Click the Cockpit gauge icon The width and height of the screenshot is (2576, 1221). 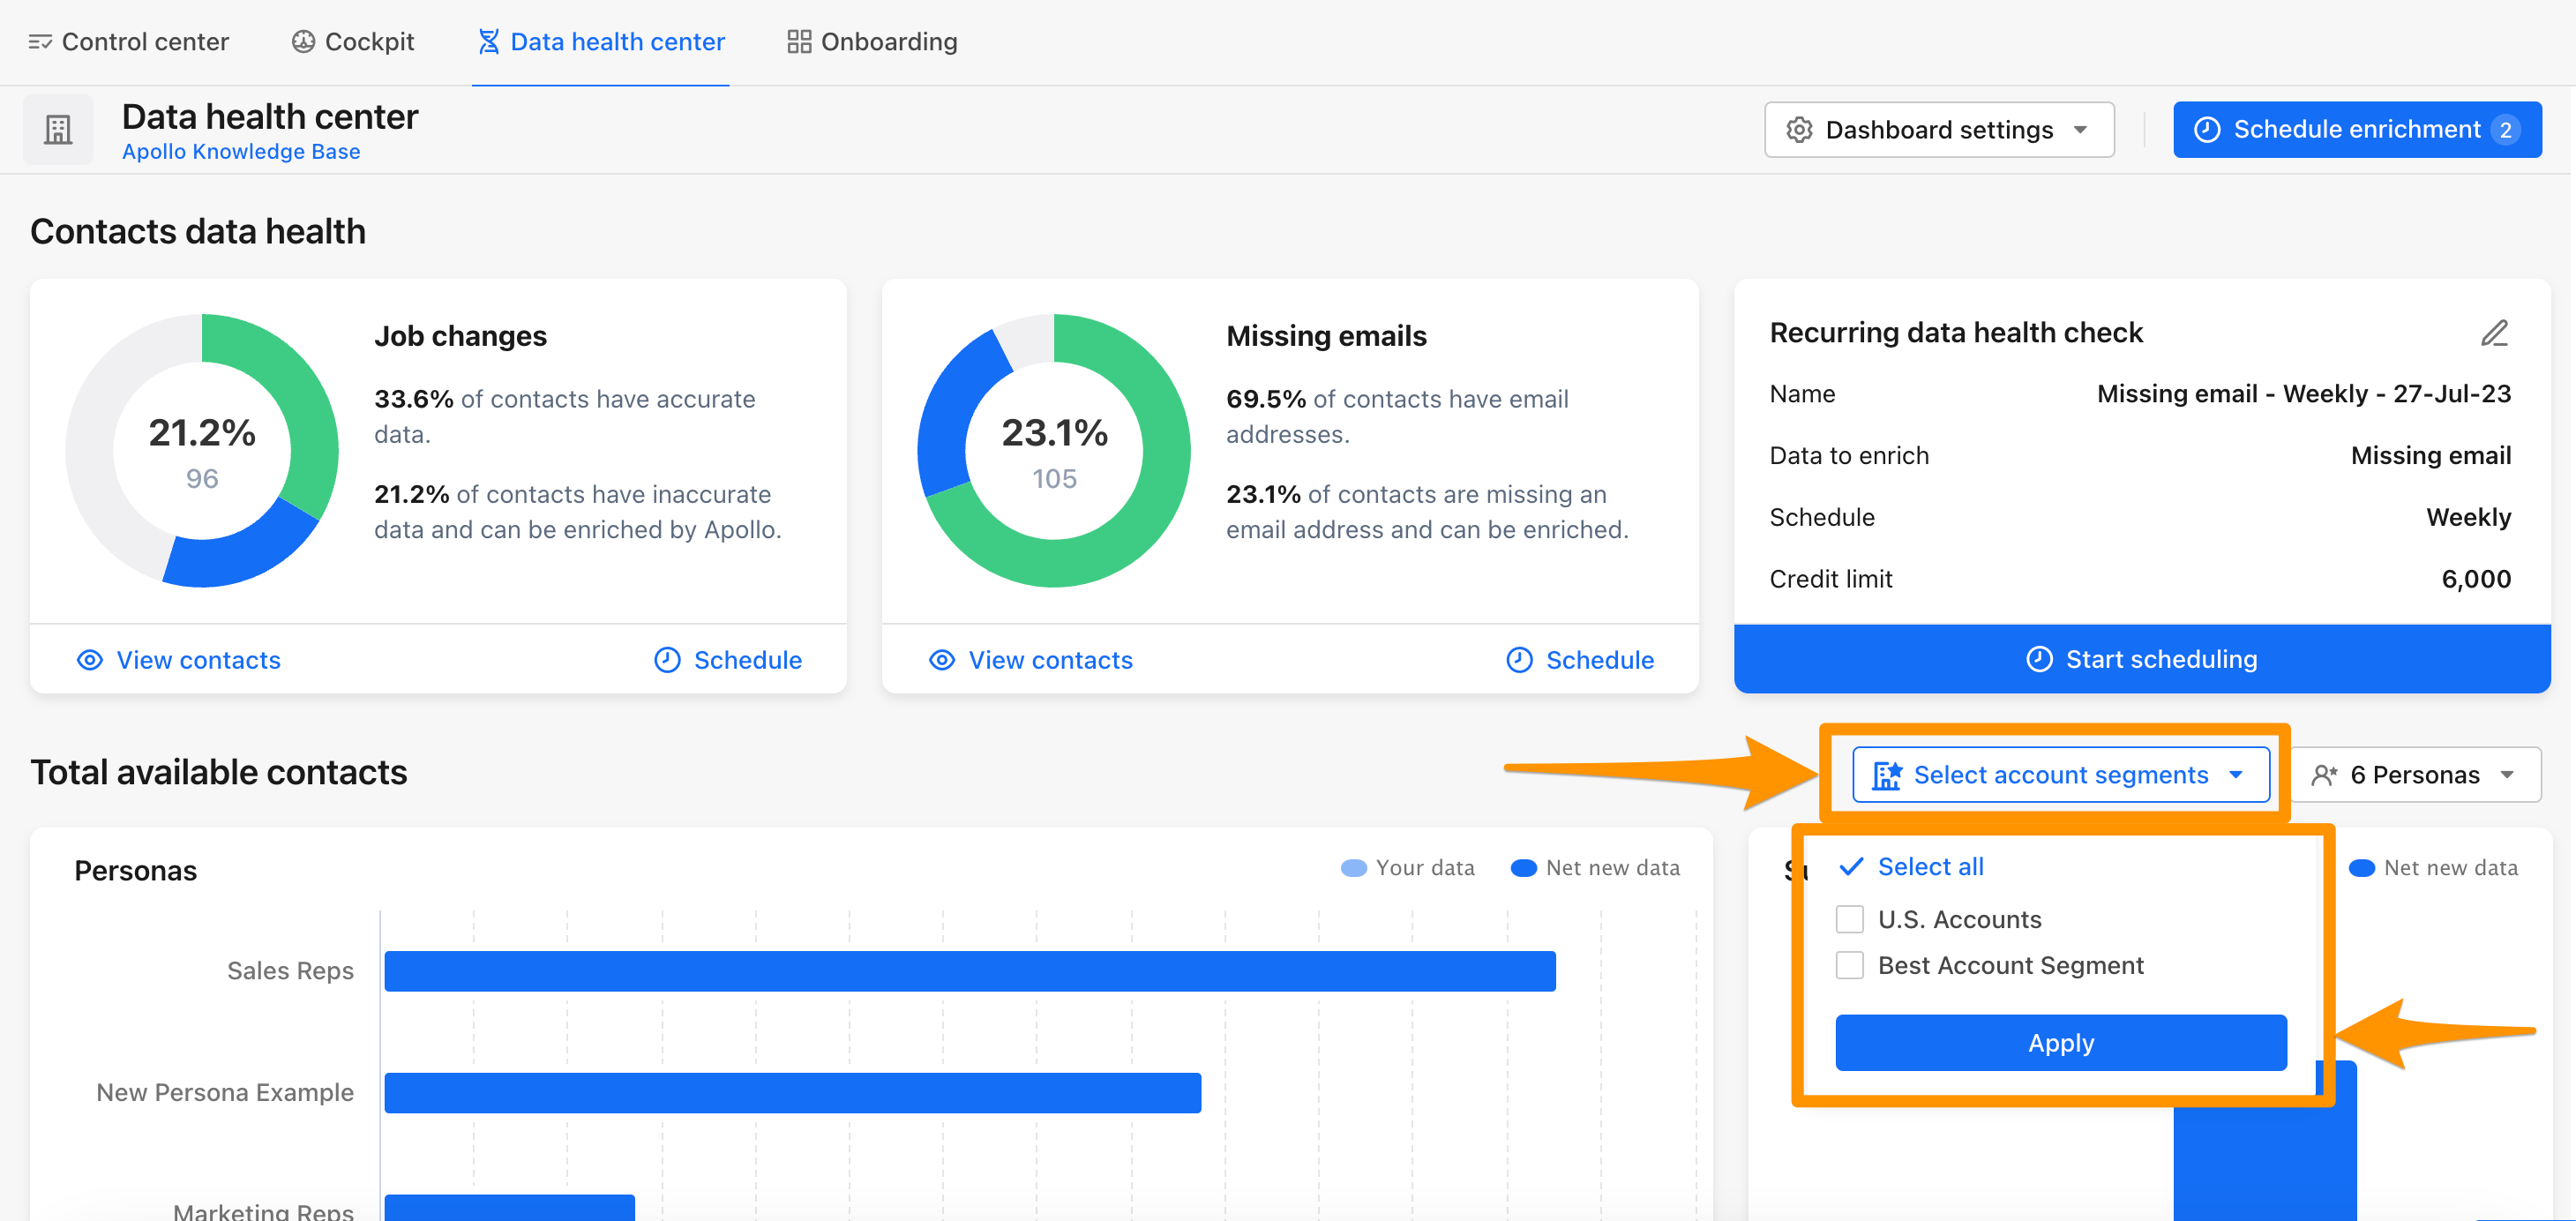tap(303, 42)
